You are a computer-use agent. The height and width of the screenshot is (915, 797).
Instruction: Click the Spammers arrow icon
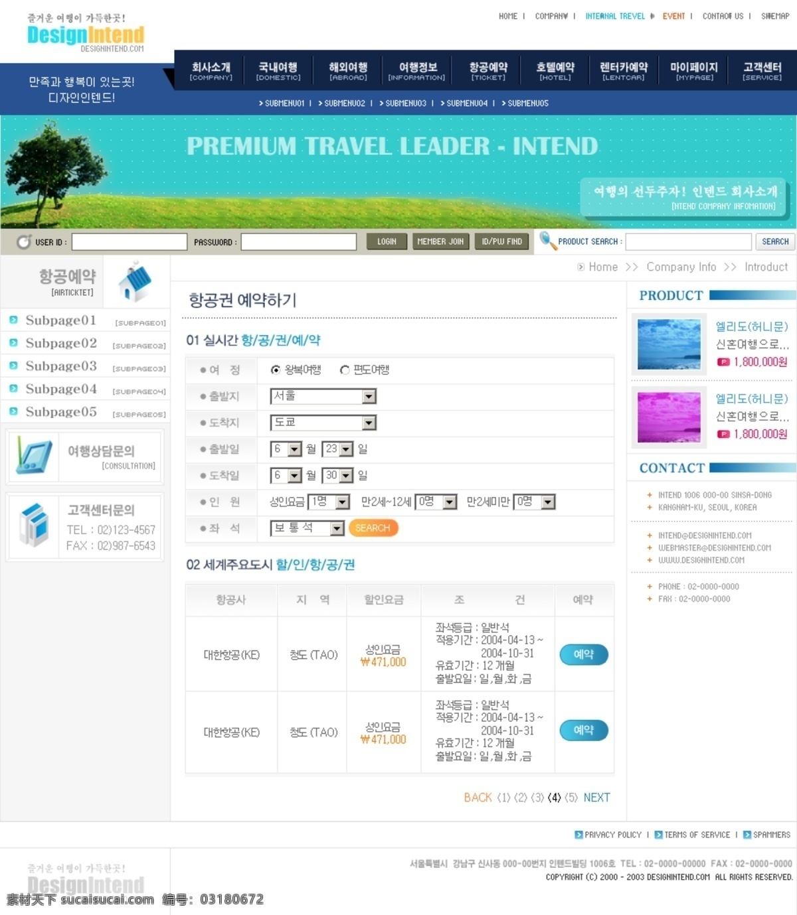point(747,835)
